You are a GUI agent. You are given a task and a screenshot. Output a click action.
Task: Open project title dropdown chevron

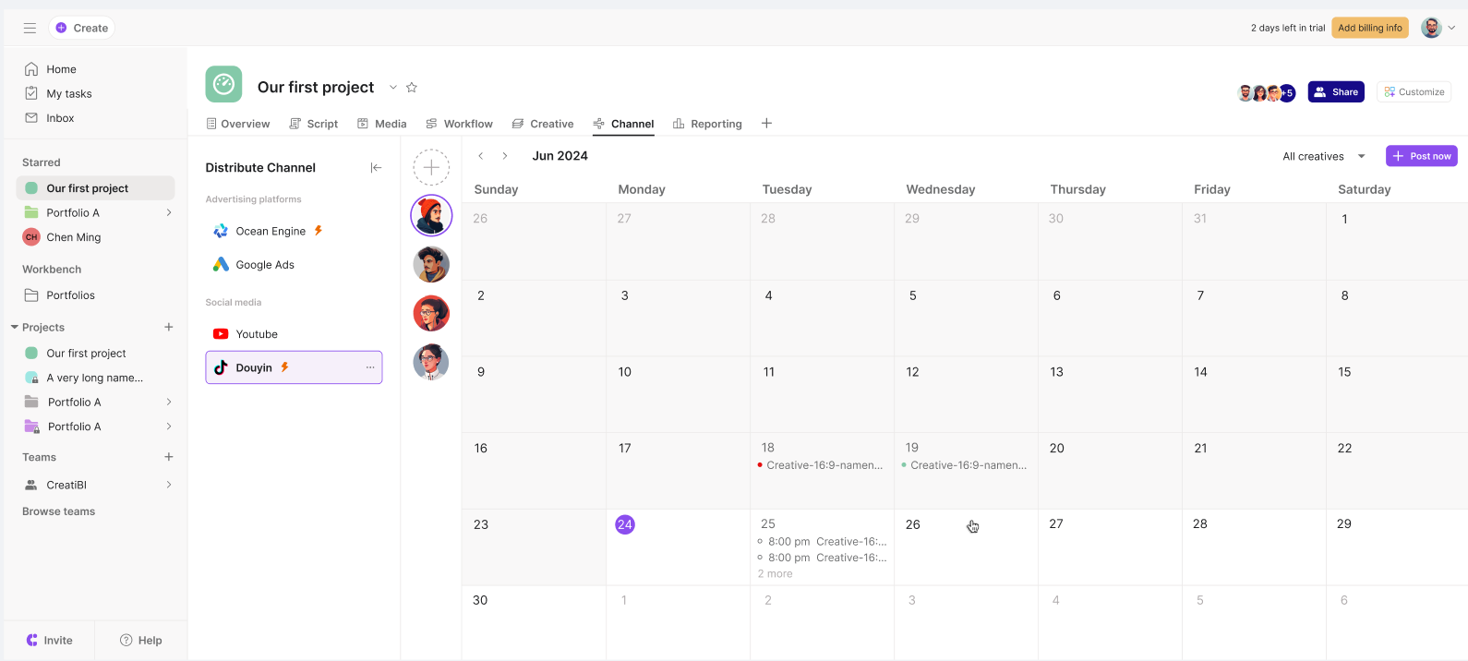(393, 88)
